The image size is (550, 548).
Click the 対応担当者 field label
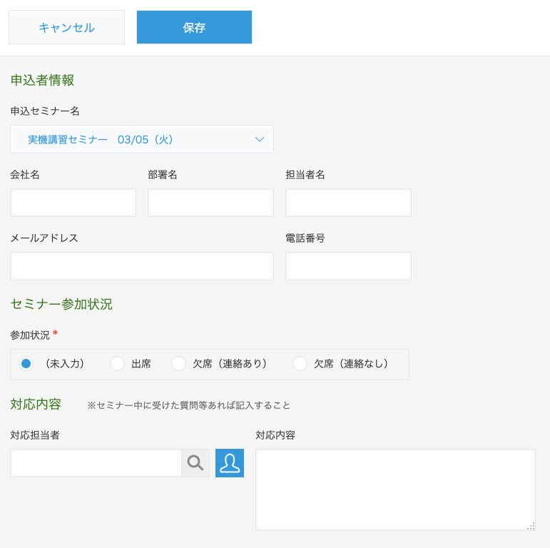(35, 435)
